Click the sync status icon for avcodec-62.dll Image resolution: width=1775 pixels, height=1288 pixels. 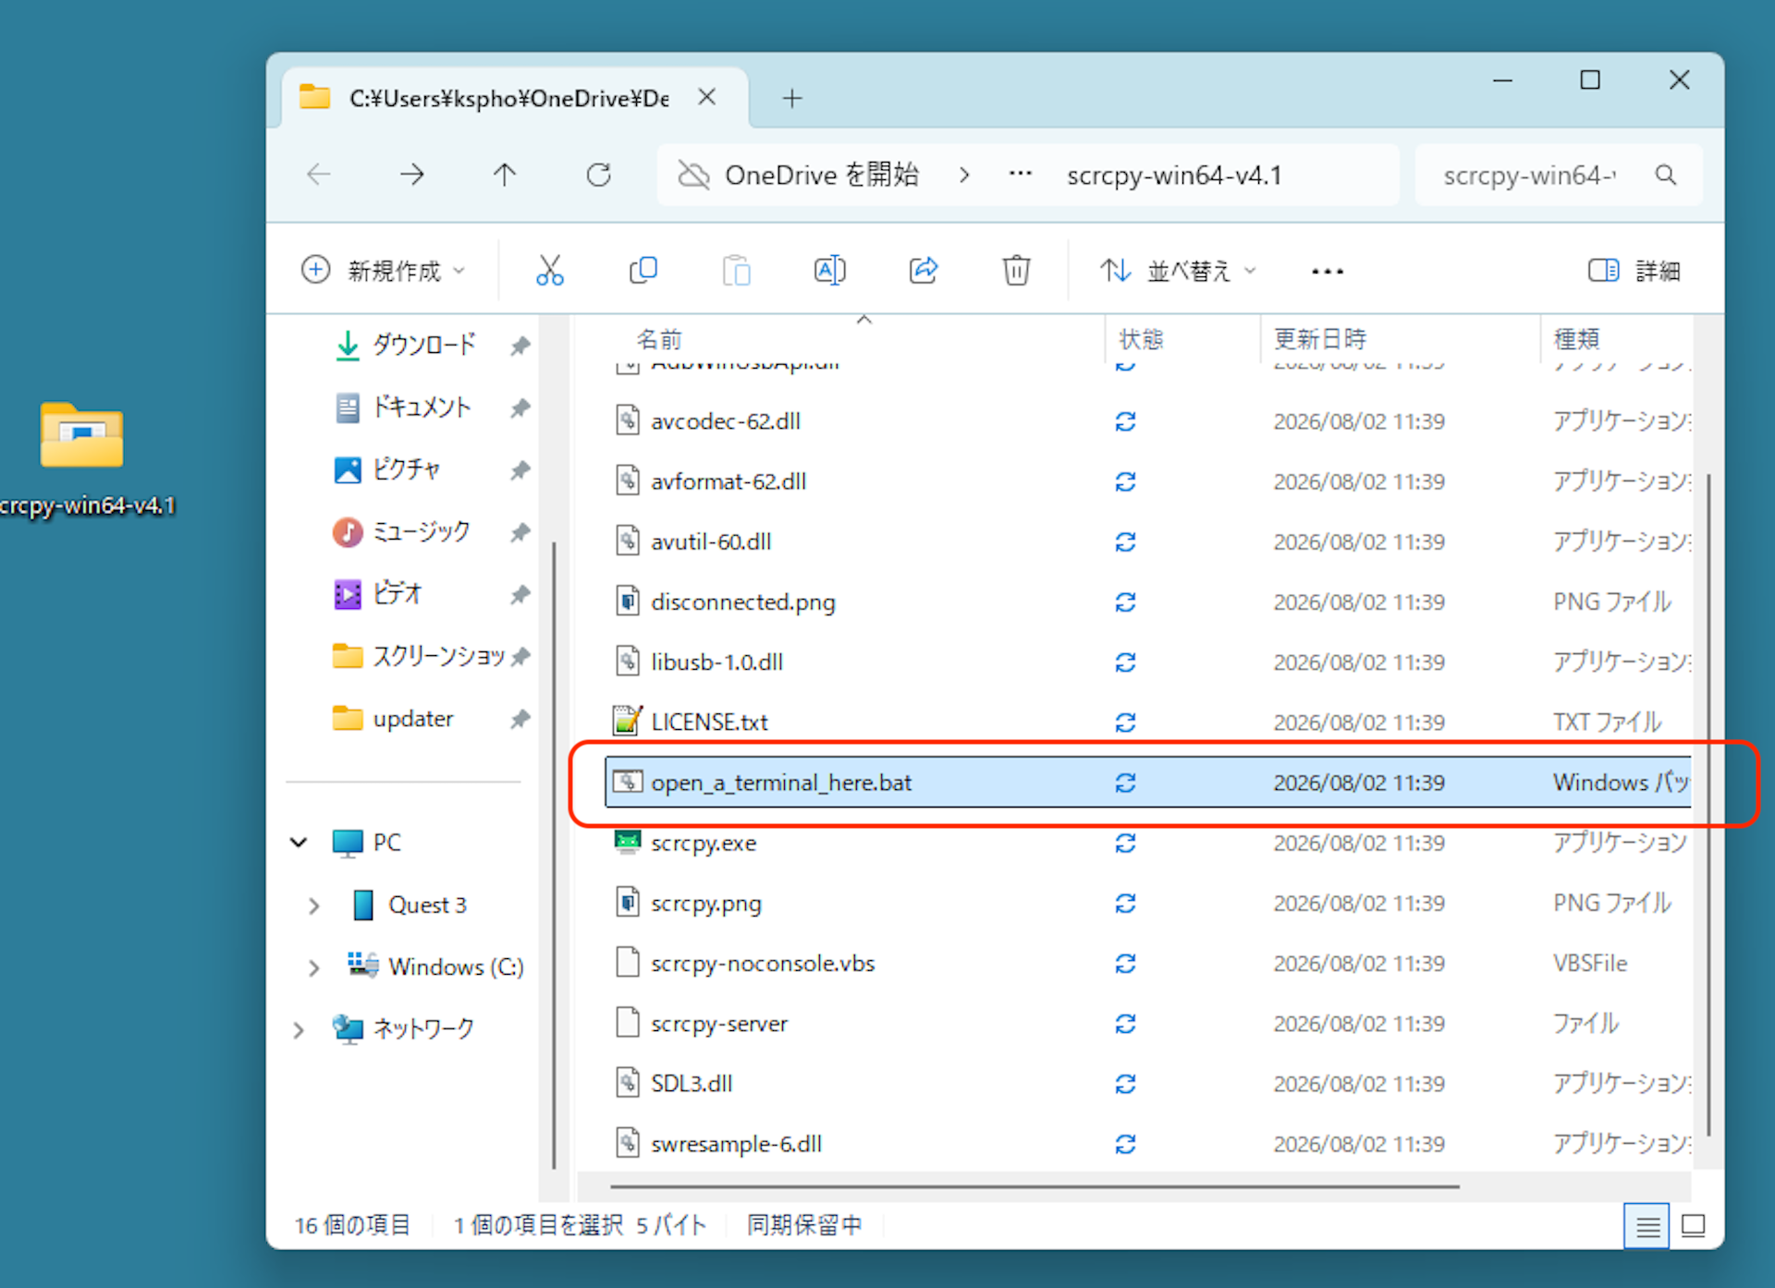[1125, 421]
